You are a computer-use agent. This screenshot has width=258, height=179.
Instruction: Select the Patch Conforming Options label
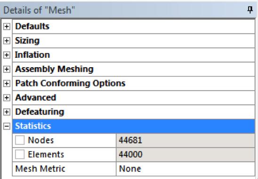click(x=70, y=83)
